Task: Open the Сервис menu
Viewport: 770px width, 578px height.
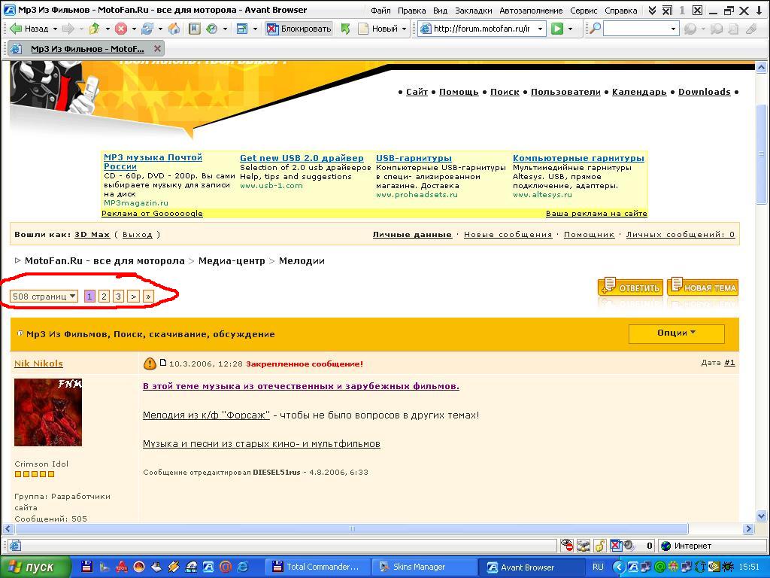Action: pyautogui.click(x=584, y=11)
